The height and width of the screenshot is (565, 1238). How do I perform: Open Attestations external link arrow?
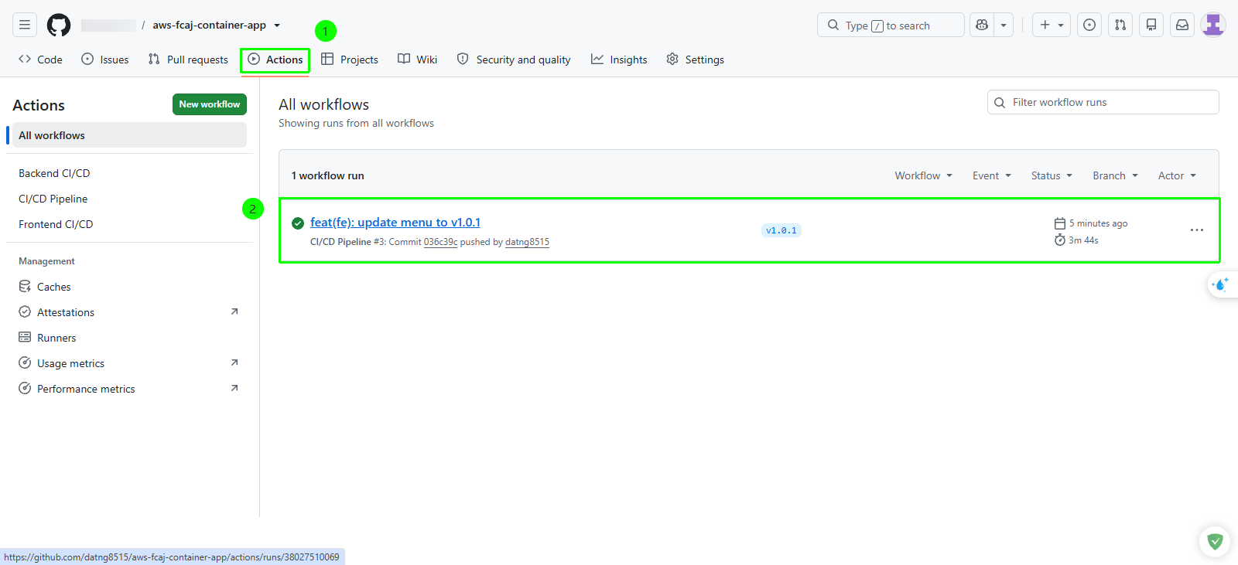pos(234,311)
